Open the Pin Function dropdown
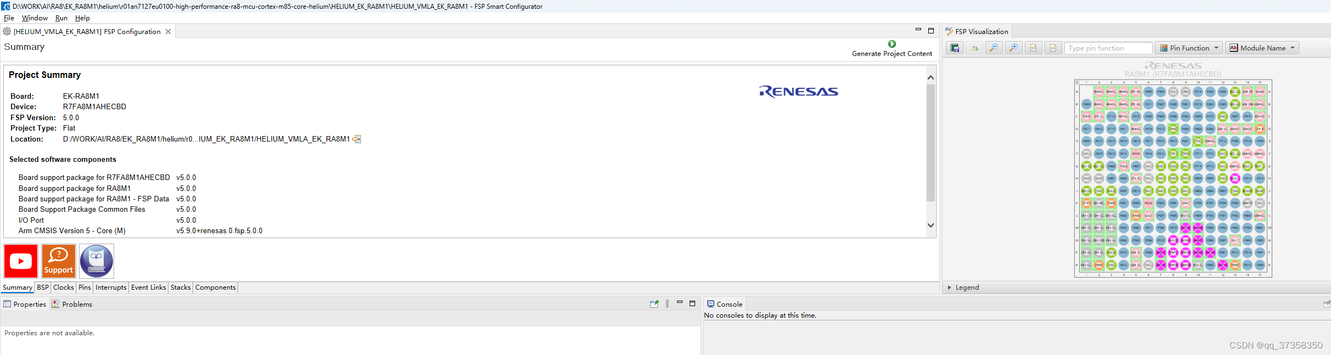This screenshot has width=1331, height=355. click(1188, 48)
